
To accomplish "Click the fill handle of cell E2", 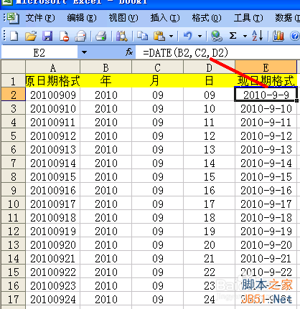I will 297,101.
